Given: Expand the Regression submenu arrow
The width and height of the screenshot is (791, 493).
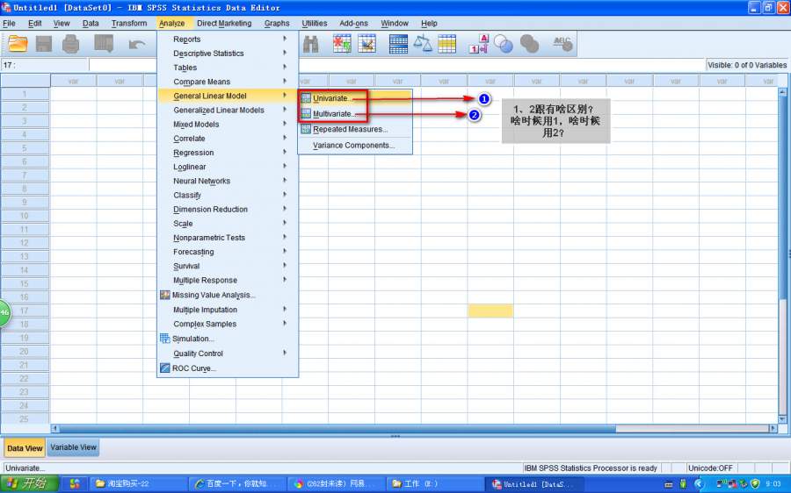Looking at the screenshot, I should coord(285,152).
